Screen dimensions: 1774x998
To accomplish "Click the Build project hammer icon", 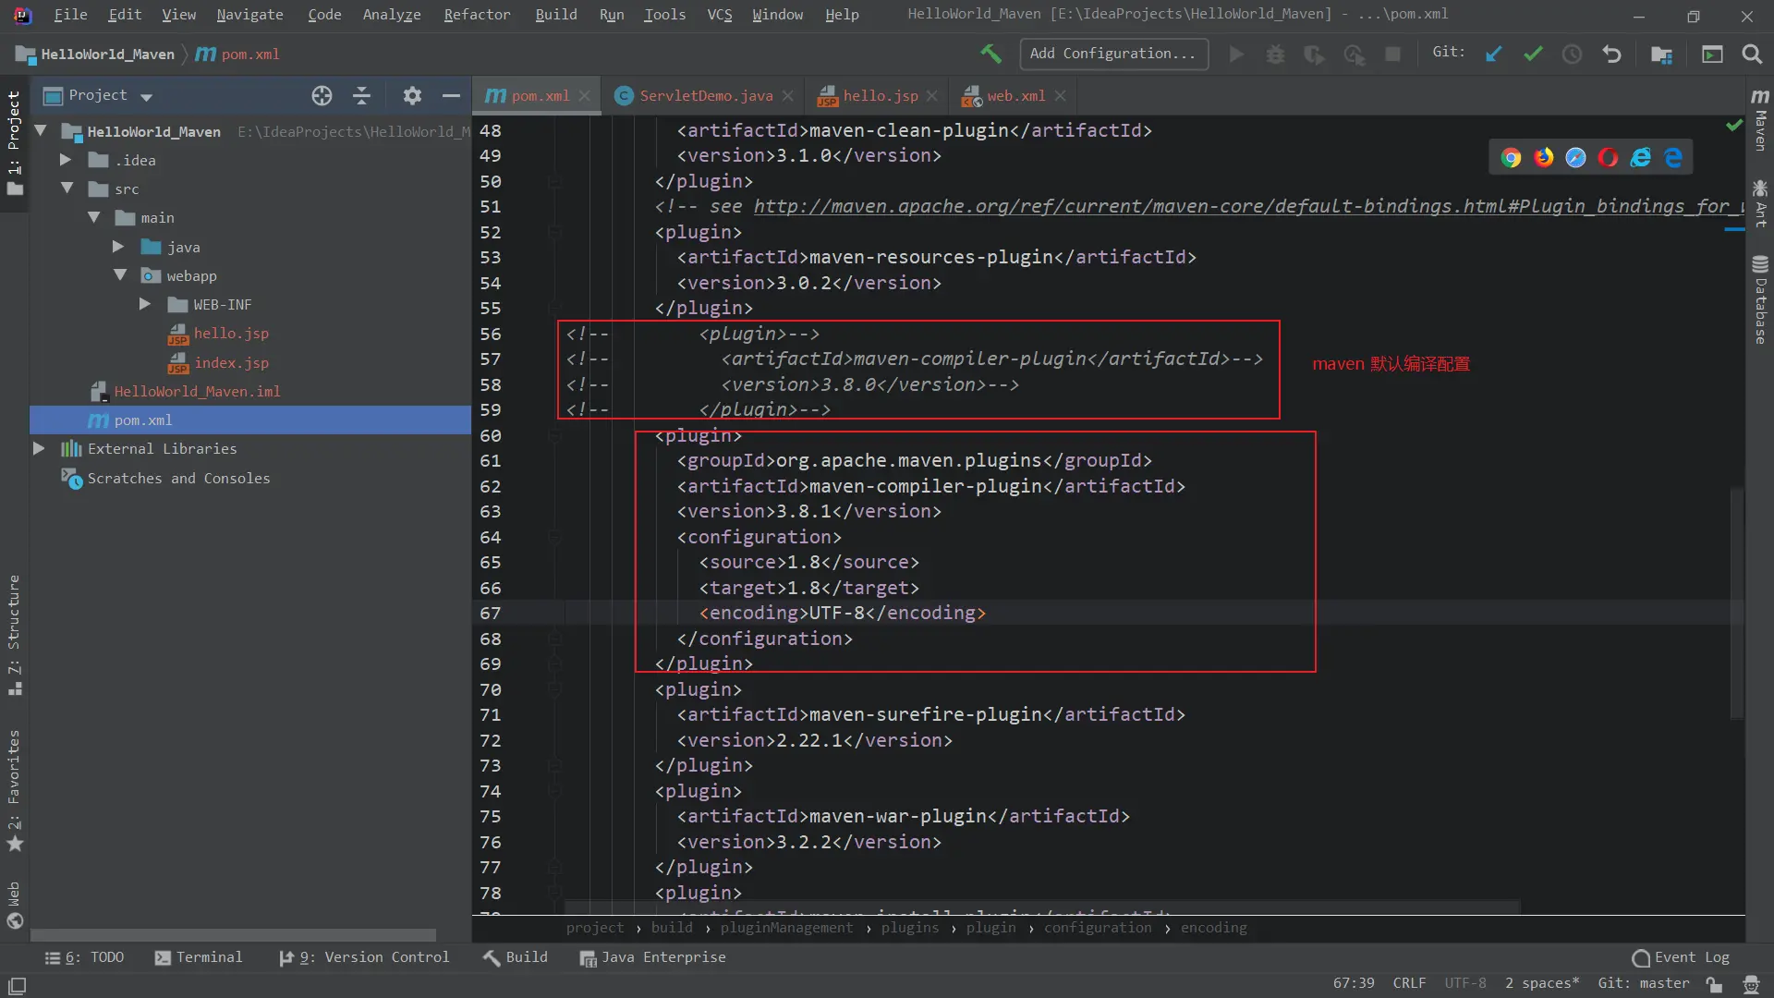I will point(990,55).
